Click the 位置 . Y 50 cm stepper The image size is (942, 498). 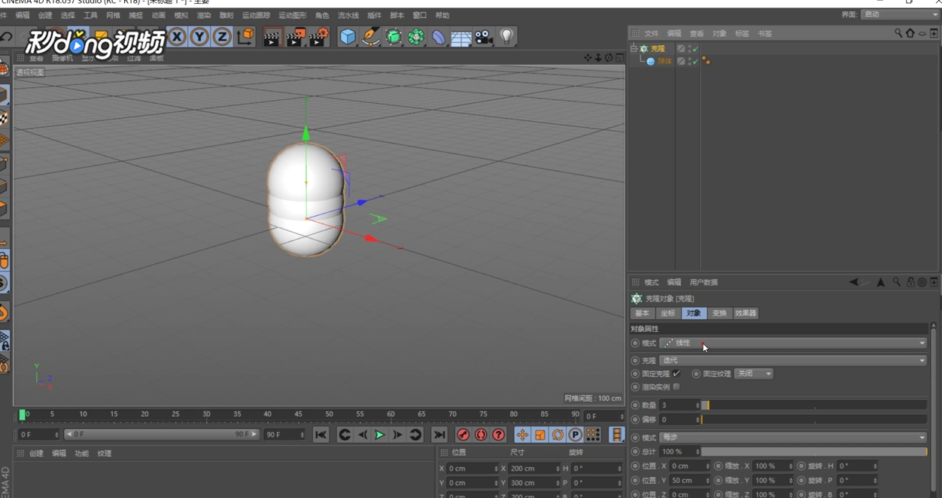click(x=707, y=480)
